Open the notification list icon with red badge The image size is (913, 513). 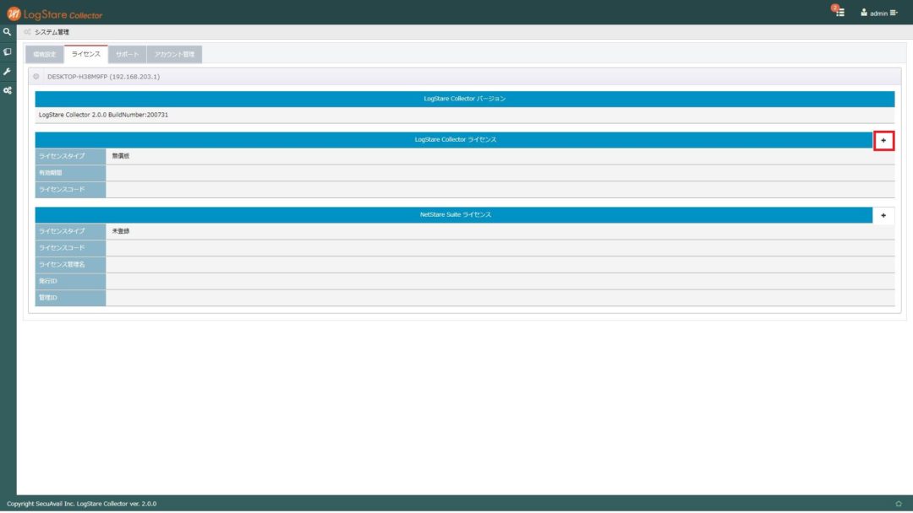[x=839, y=12]
